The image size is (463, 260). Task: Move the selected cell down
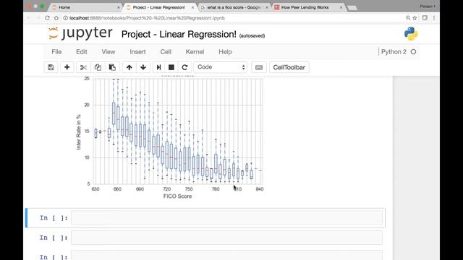[x=143, y=67]
